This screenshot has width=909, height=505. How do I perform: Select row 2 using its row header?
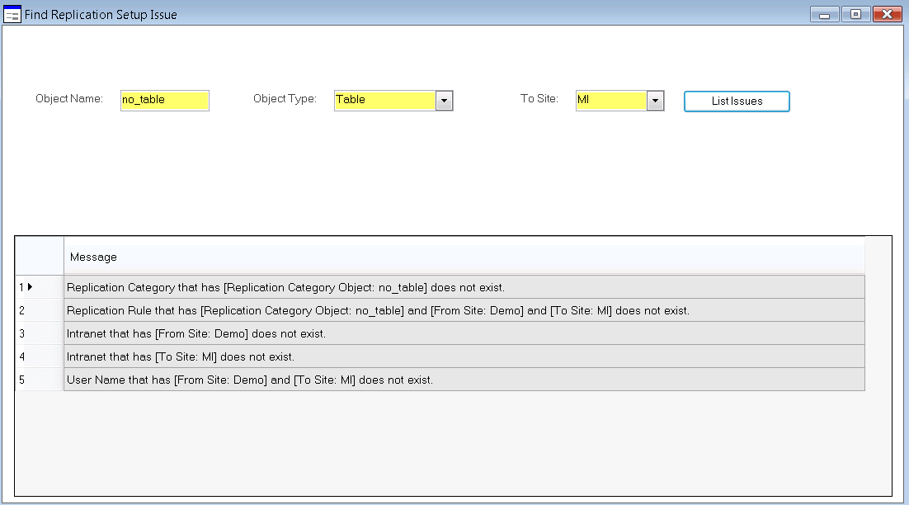point(39,310)
